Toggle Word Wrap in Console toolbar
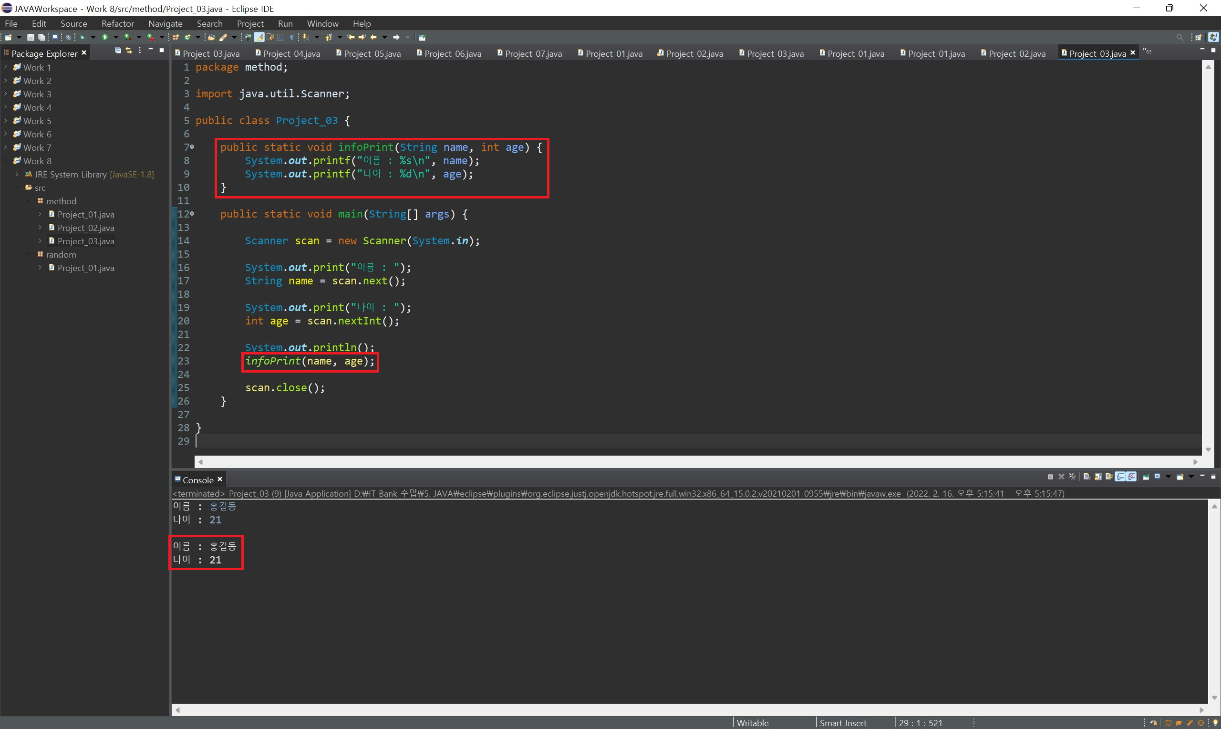 coord(1109,477)
